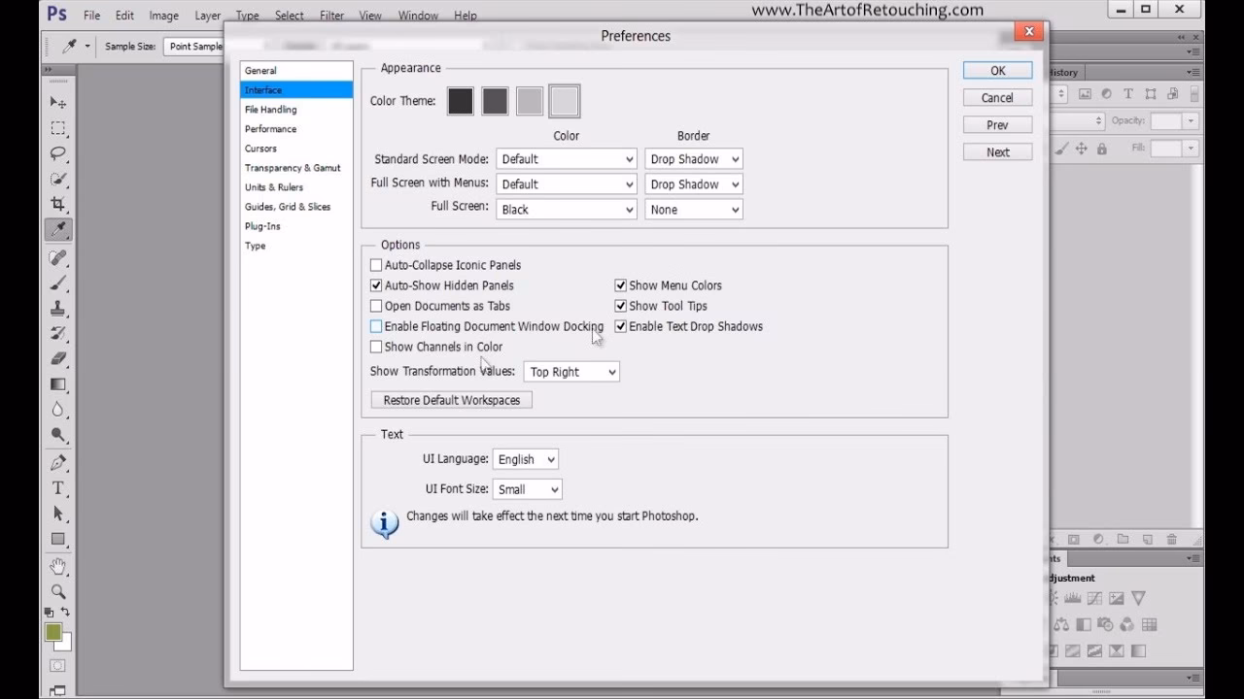Viewport: 1244px width, 699px height.
Task: Select the lightest Color Theme swatch
Action: [x=563, y=100]
